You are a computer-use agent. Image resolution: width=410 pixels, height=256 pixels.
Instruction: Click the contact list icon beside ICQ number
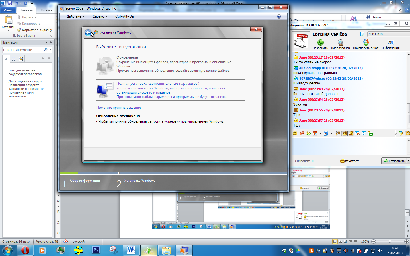coord(362,34)
